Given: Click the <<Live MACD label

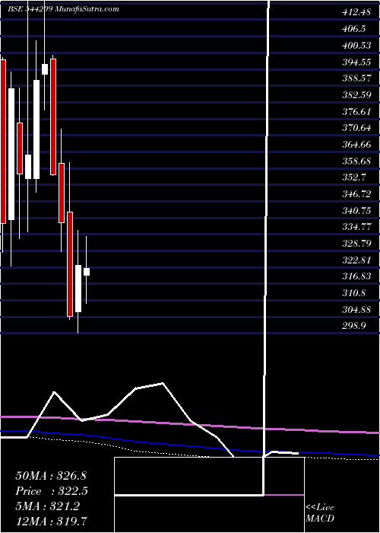Looking at the screenshot, I should point(320,512).
